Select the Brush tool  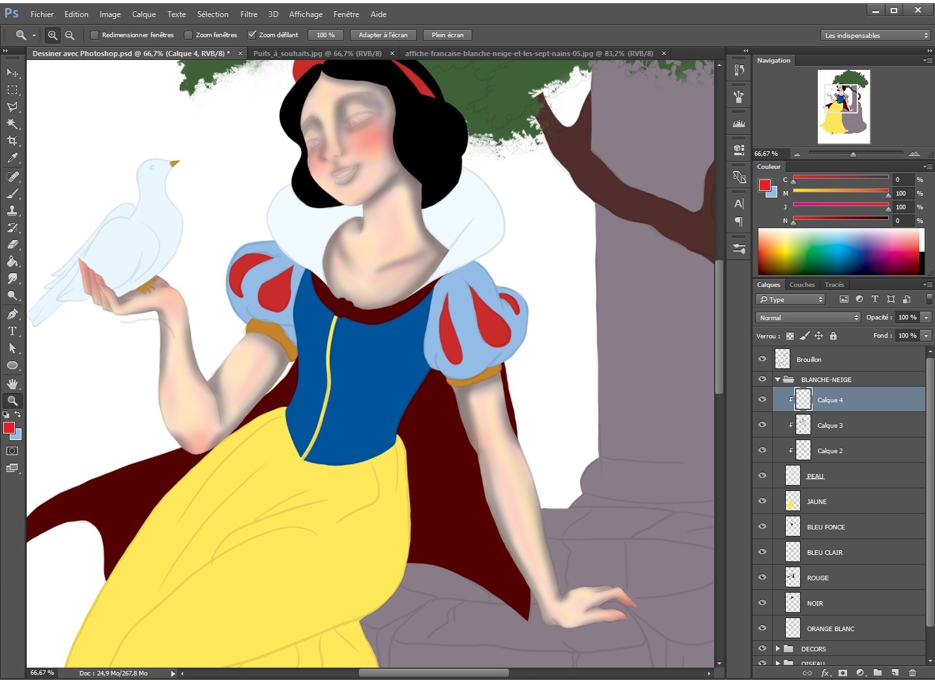12,193
